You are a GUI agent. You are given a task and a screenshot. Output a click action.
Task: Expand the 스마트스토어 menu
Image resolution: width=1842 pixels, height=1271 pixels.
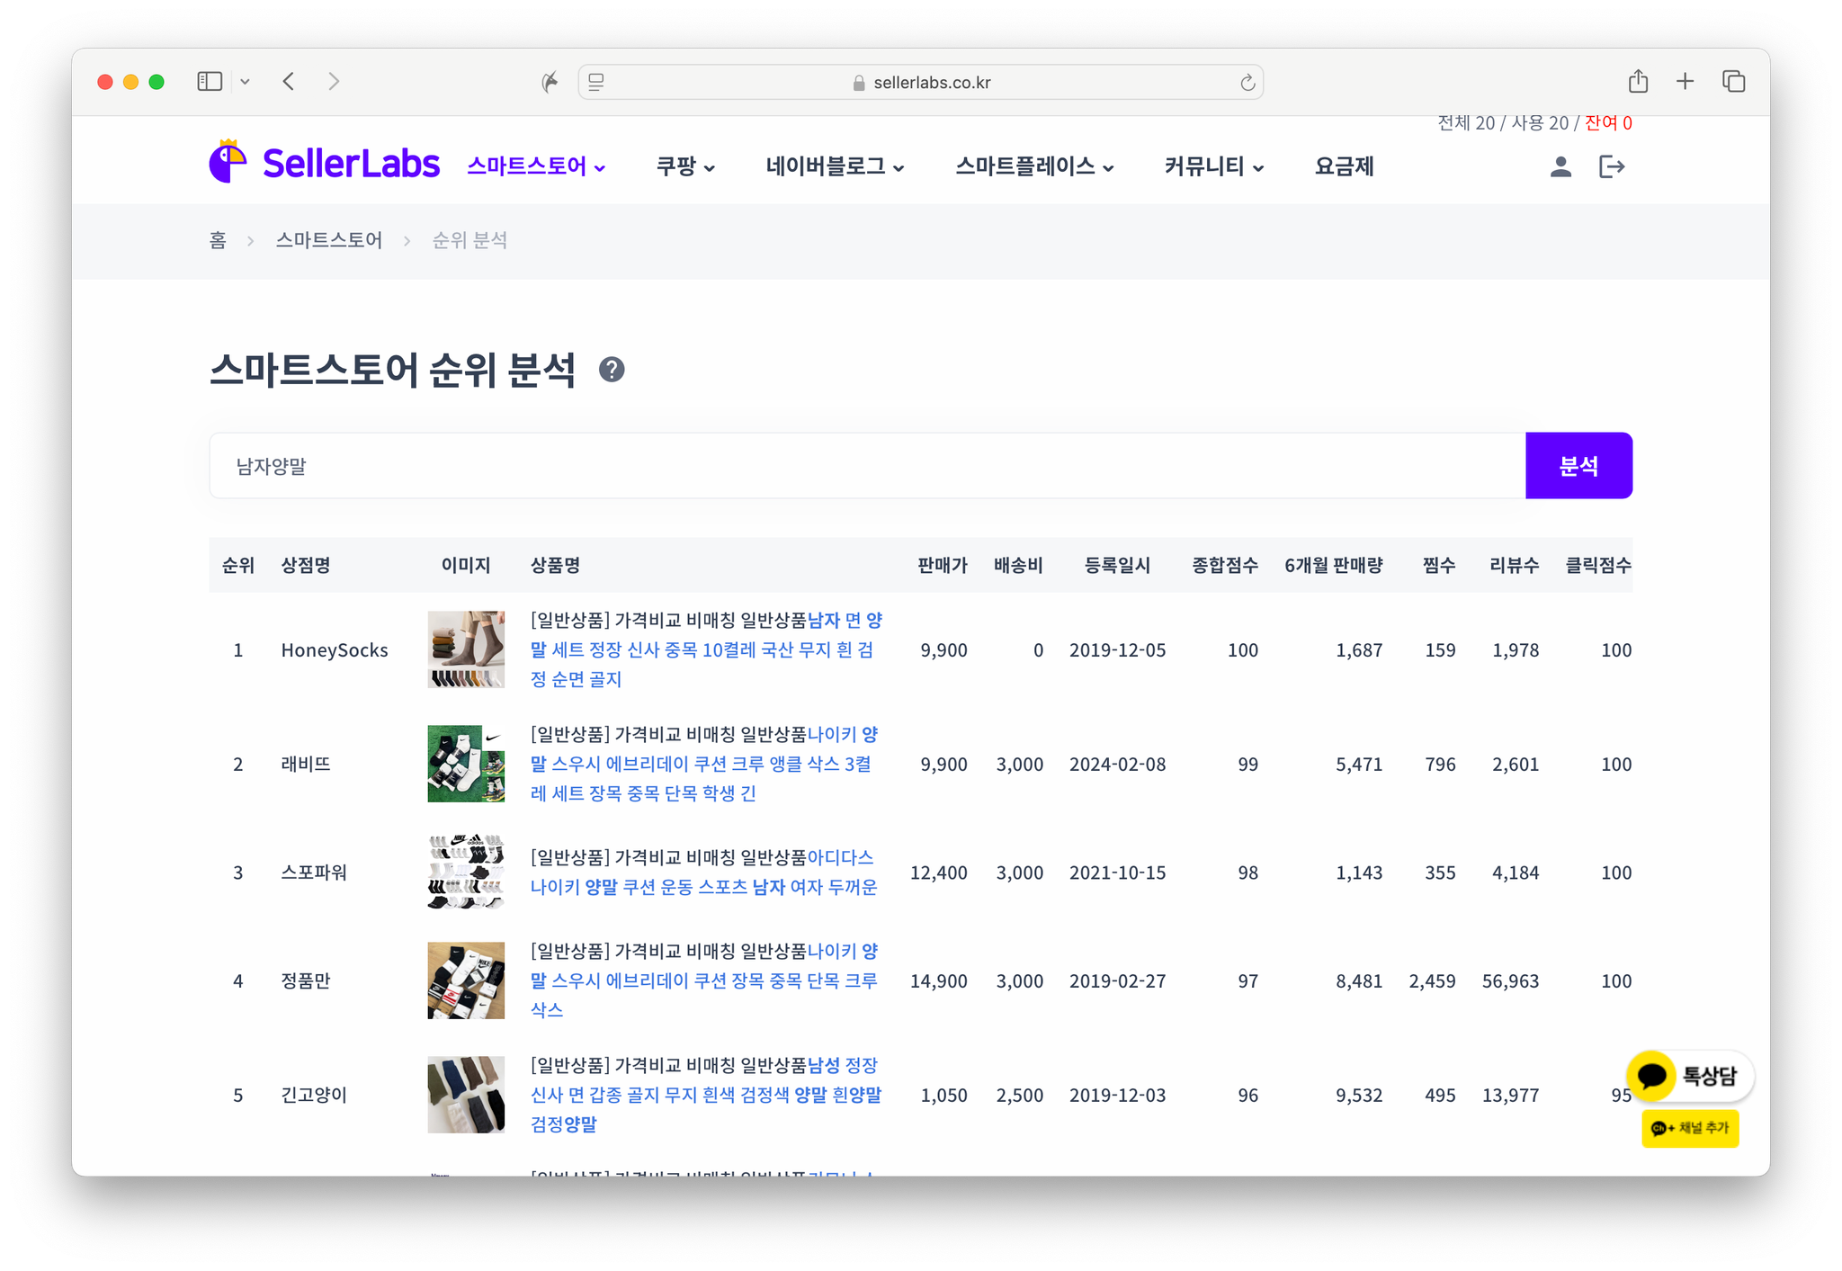tap(537, 166)
